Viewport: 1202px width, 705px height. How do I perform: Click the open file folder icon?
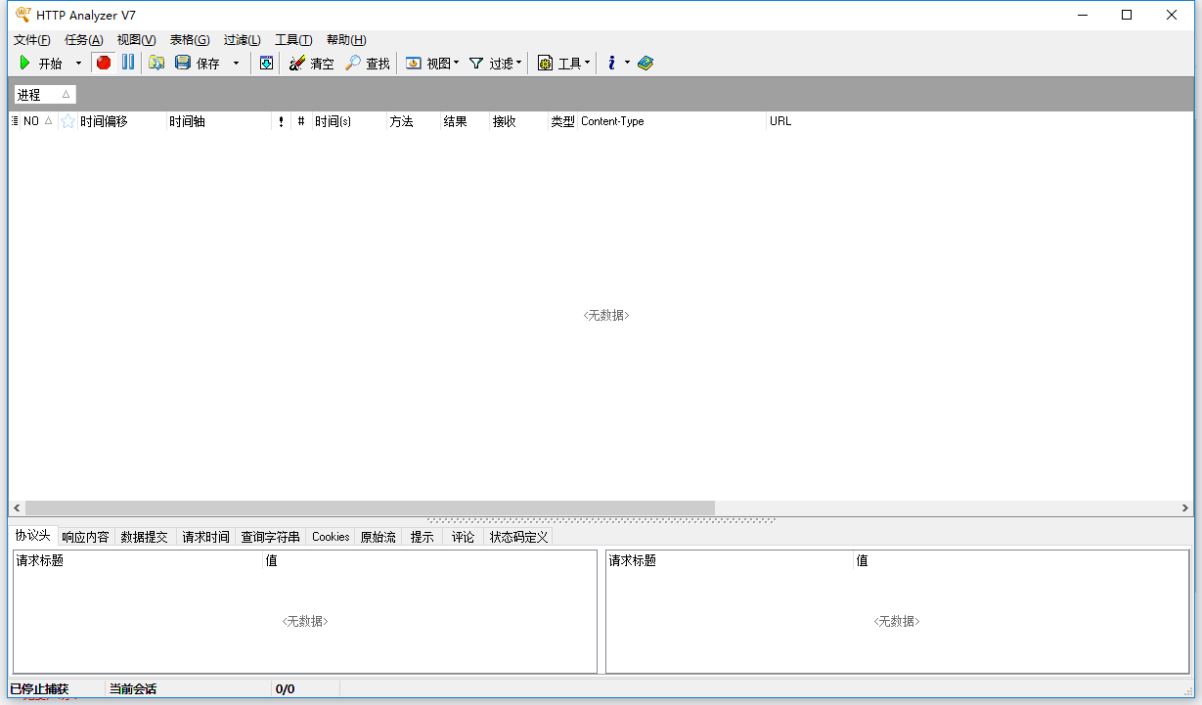pos(156,63)
